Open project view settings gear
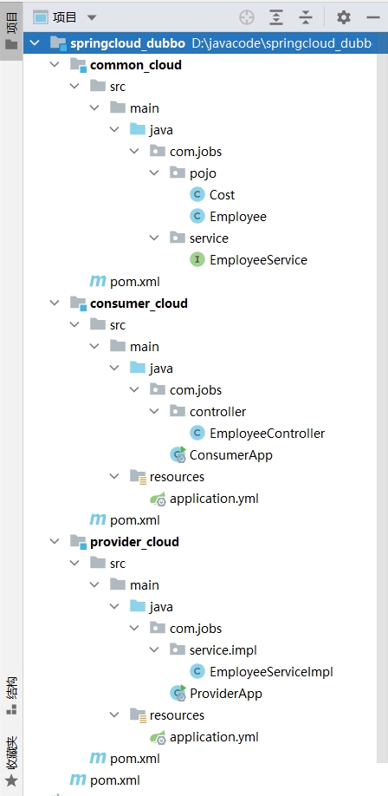The image size is (388, 796). point(343,17)
